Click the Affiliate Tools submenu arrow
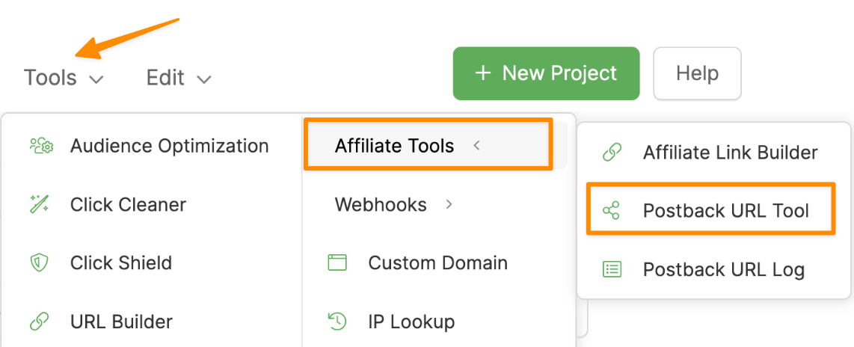Image resolution: width=854 pixels, height=347 pixels. (x=476, y=146)
